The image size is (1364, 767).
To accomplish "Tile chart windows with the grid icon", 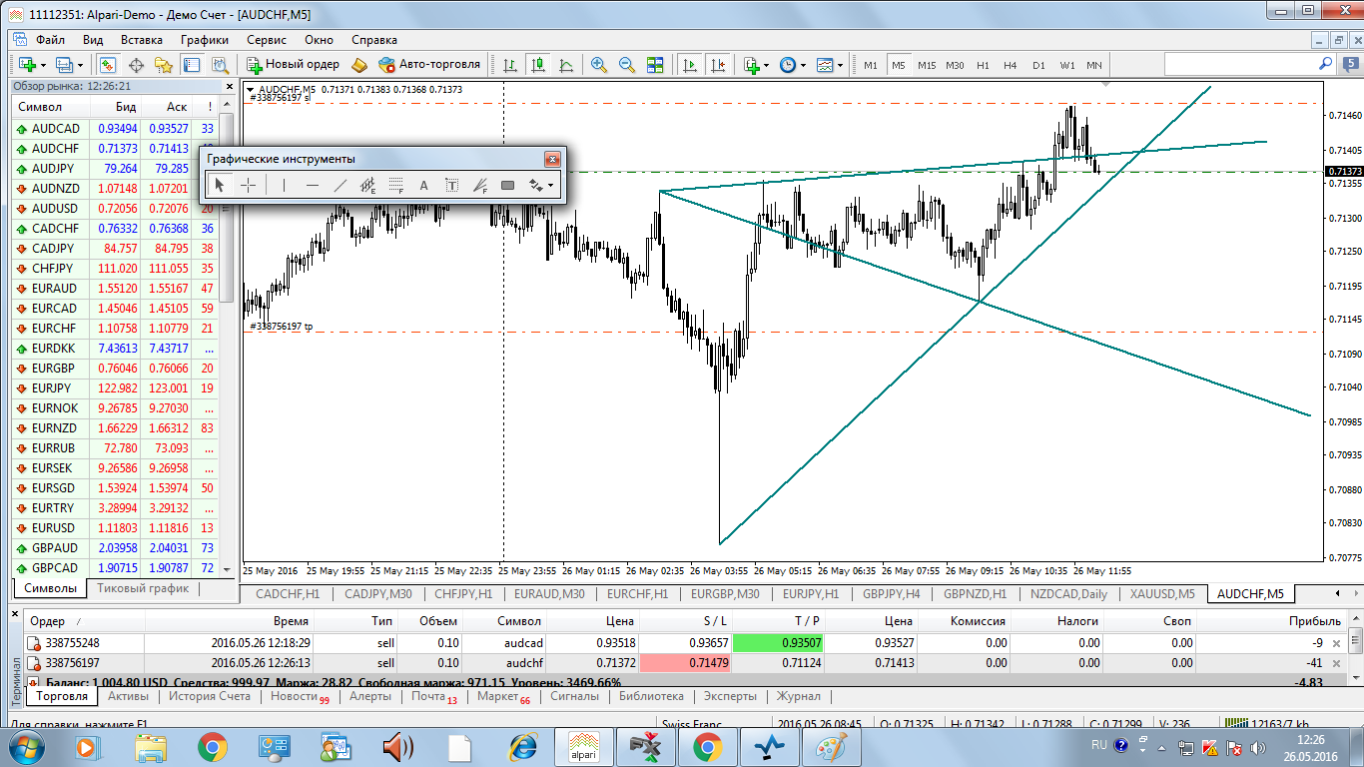I will (x=655, y=64).
